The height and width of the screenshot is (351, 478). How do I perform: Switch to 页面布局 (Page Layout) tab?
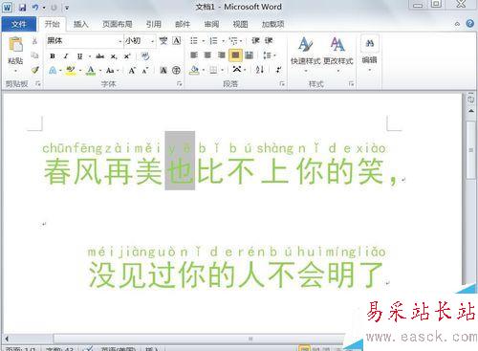tap(117, 24)
